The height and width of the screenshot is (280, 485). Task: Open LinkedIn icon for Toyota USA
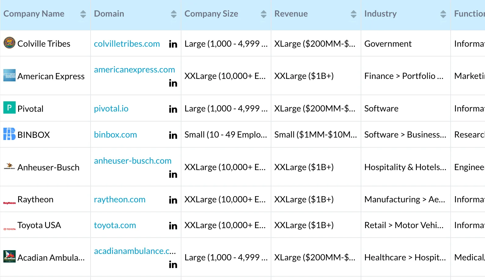[173, 226]
